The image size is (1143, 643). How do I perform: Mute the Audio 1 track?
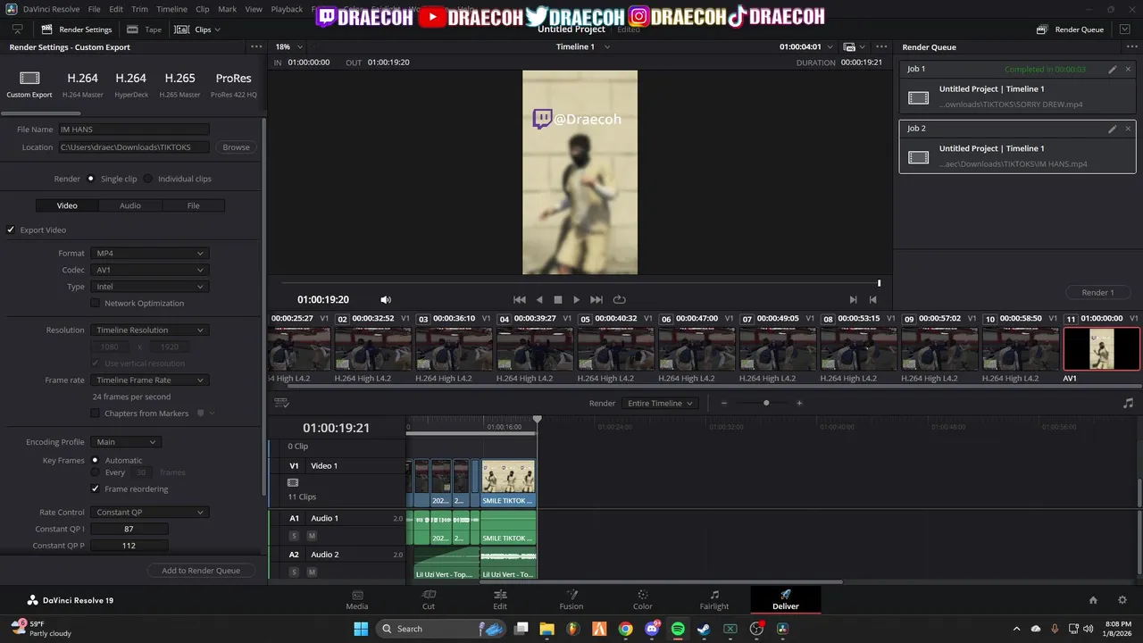click(x=312, y=536)
